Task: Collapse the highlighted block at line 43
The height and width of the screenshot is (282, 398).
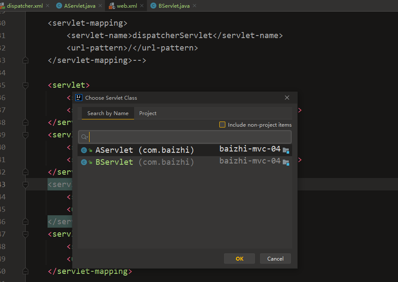Action: coord(25,184)
